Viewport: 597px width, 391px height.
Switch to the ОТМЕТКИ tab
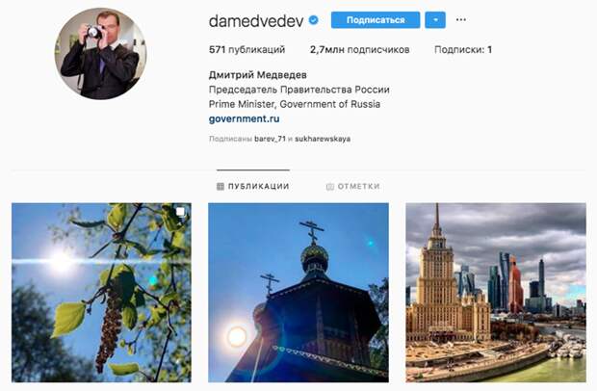tap(353, 187)
